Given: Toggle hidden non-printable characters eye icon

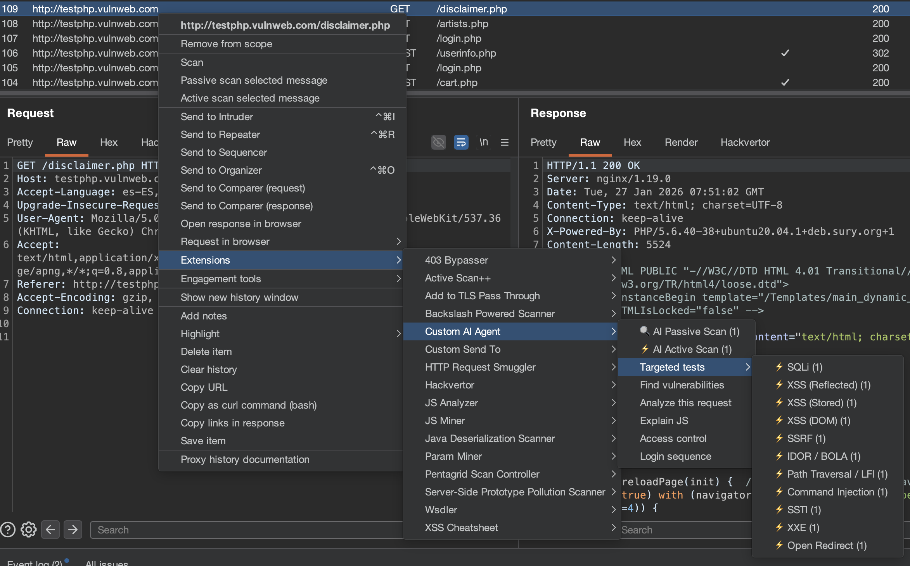Looking at the screenshot, I should [438, 142].
